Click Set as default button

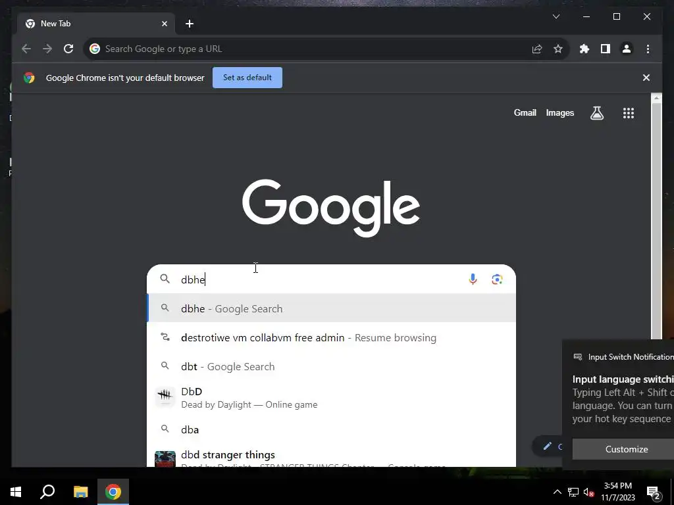pos(247,78)
